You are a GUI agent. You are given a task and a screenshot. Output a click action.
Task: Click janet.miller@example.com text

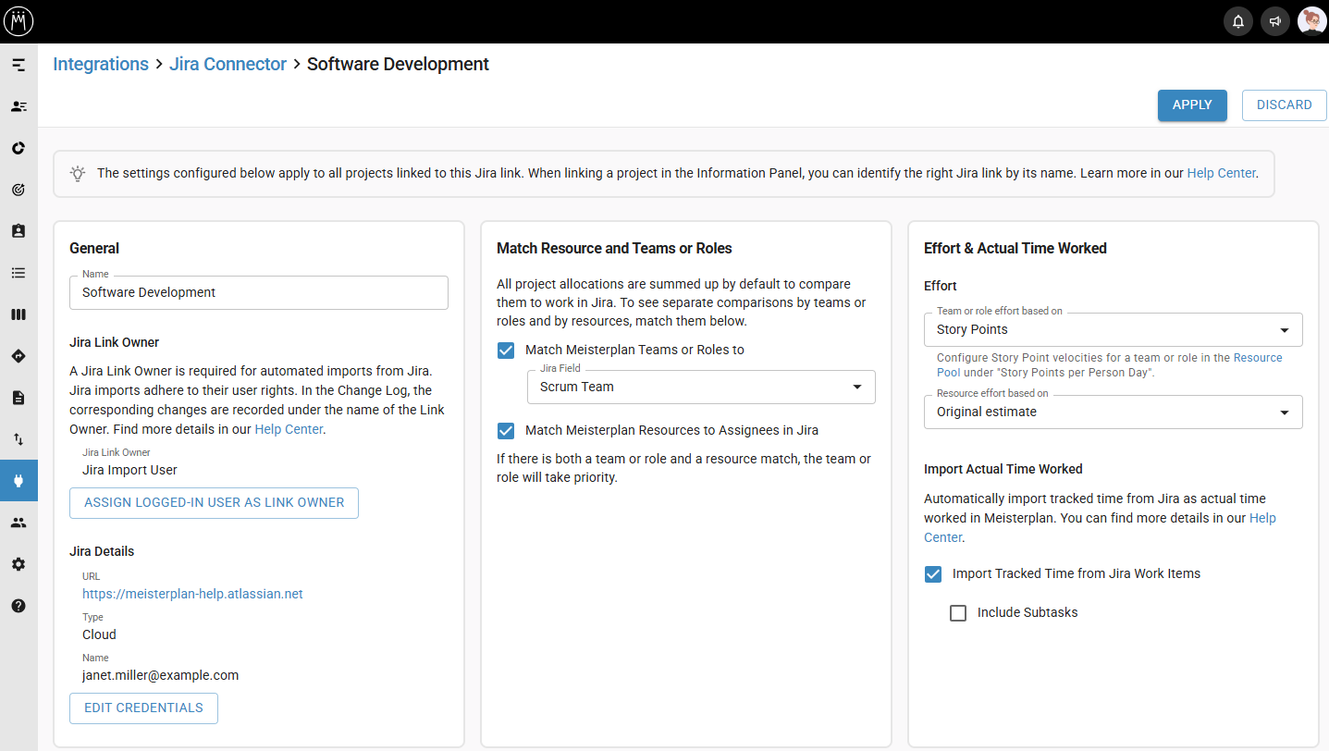click(161, 675)
